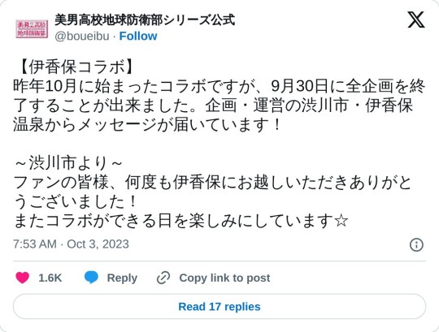Click the pink heart like icon
The image size is (439, 332).
pos(23,278)
